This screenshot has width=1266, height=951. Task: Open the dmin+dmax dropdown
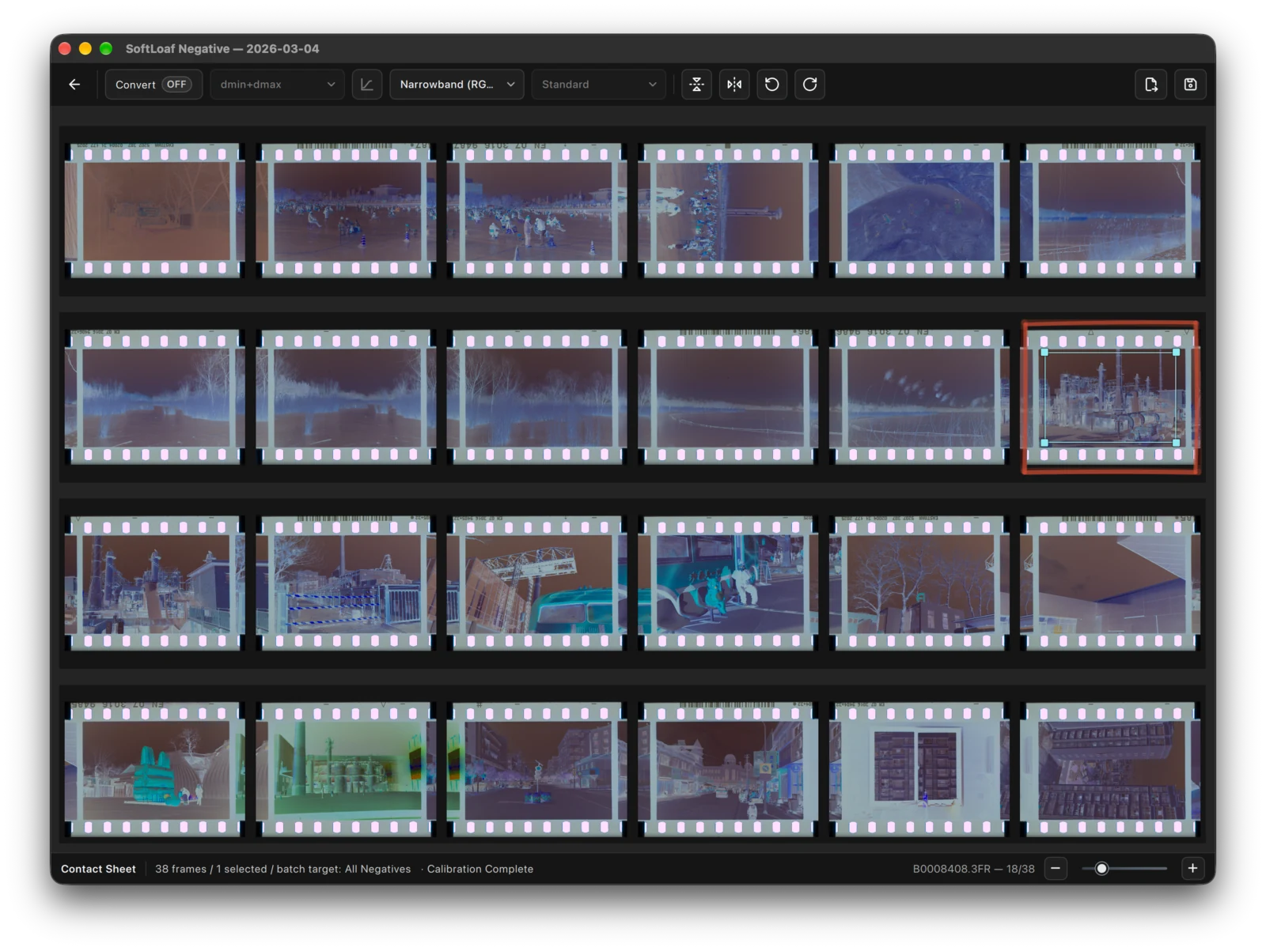pos(277,85)
